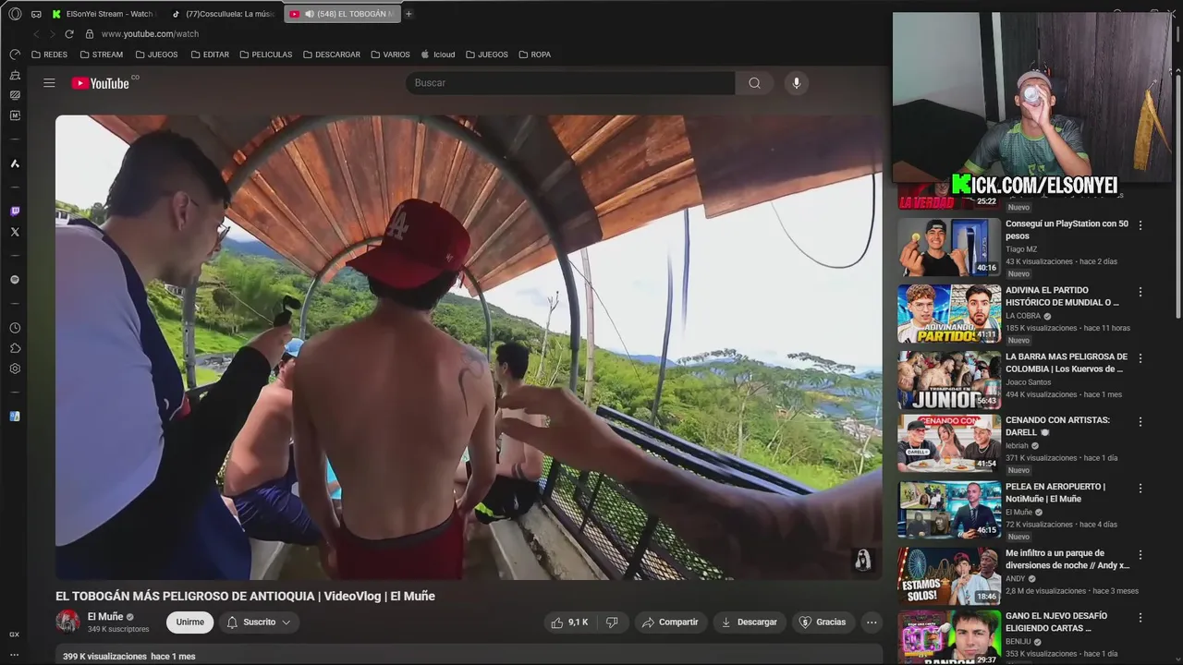Reload the current YouTube page
Image resolution: width=1183 pixels, height=665 pixels.
tap(68, 34)
